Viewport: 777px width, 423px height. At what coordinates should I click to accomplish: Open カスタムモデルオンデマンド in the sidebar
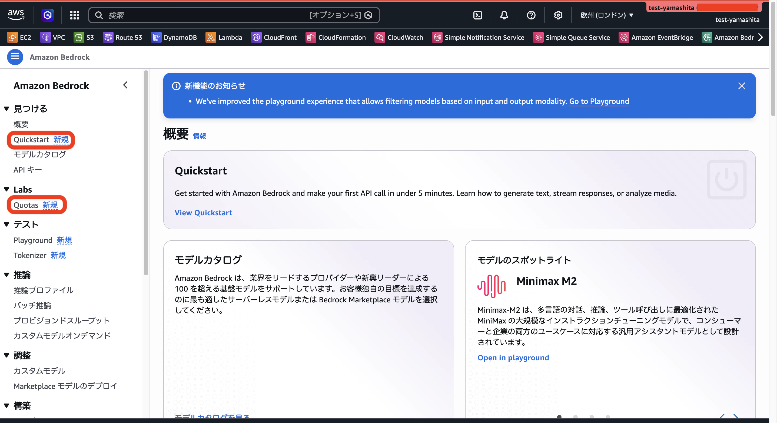[62, 335]
